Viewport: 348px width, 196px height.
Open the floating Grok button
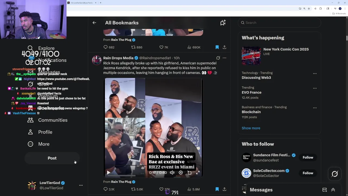pos(335,174)
